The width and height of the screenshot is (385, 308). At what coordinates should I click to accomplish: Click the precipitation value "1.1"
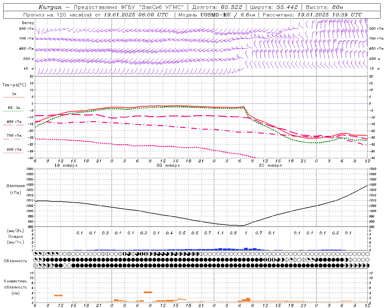coord(220,233)
